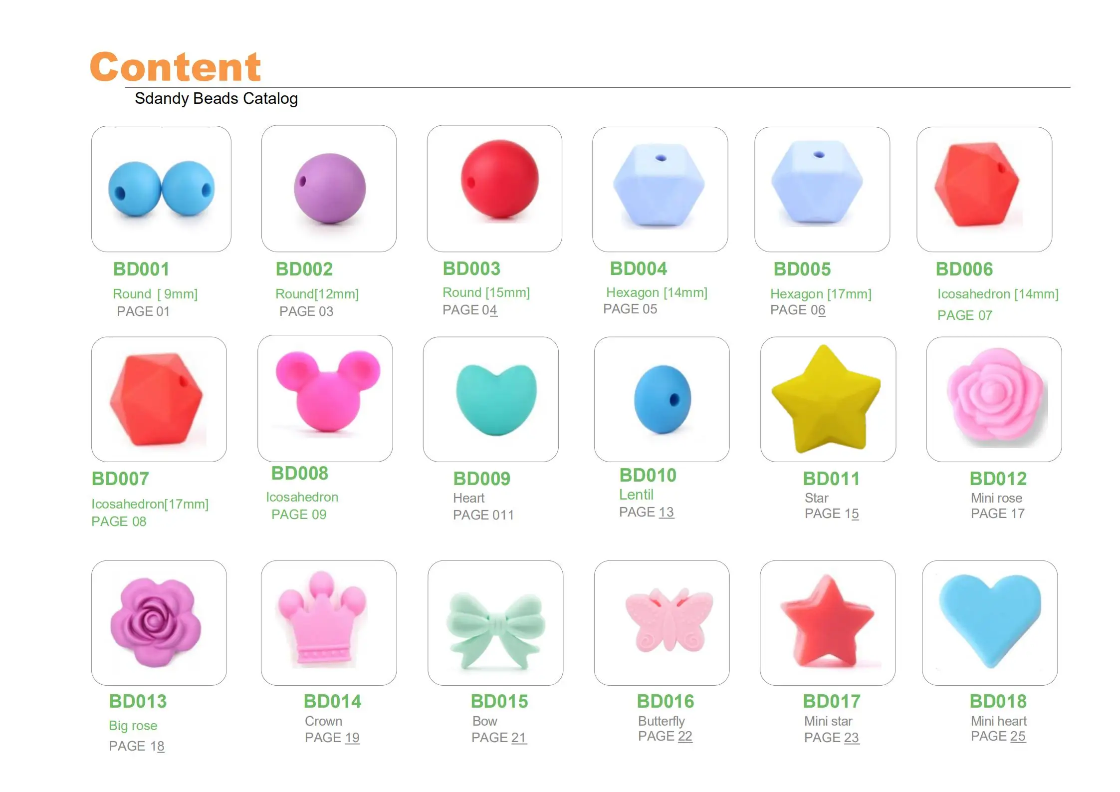Viewport: 1120px width, 792px height.
Task: Select the Hexagon [17mm] label
Action: click(821, 294)
